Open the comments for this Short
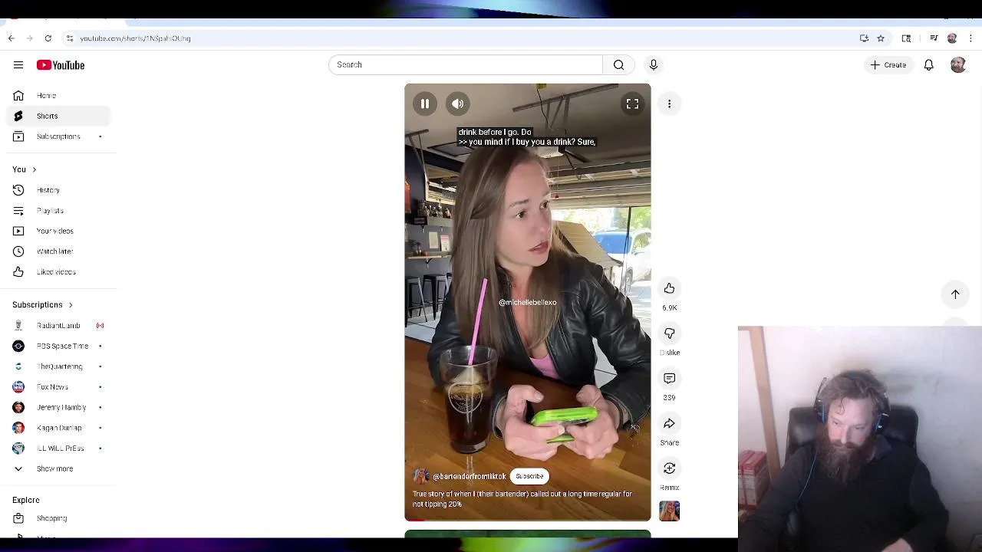This screenshot has width=982, height=552. 669,379
